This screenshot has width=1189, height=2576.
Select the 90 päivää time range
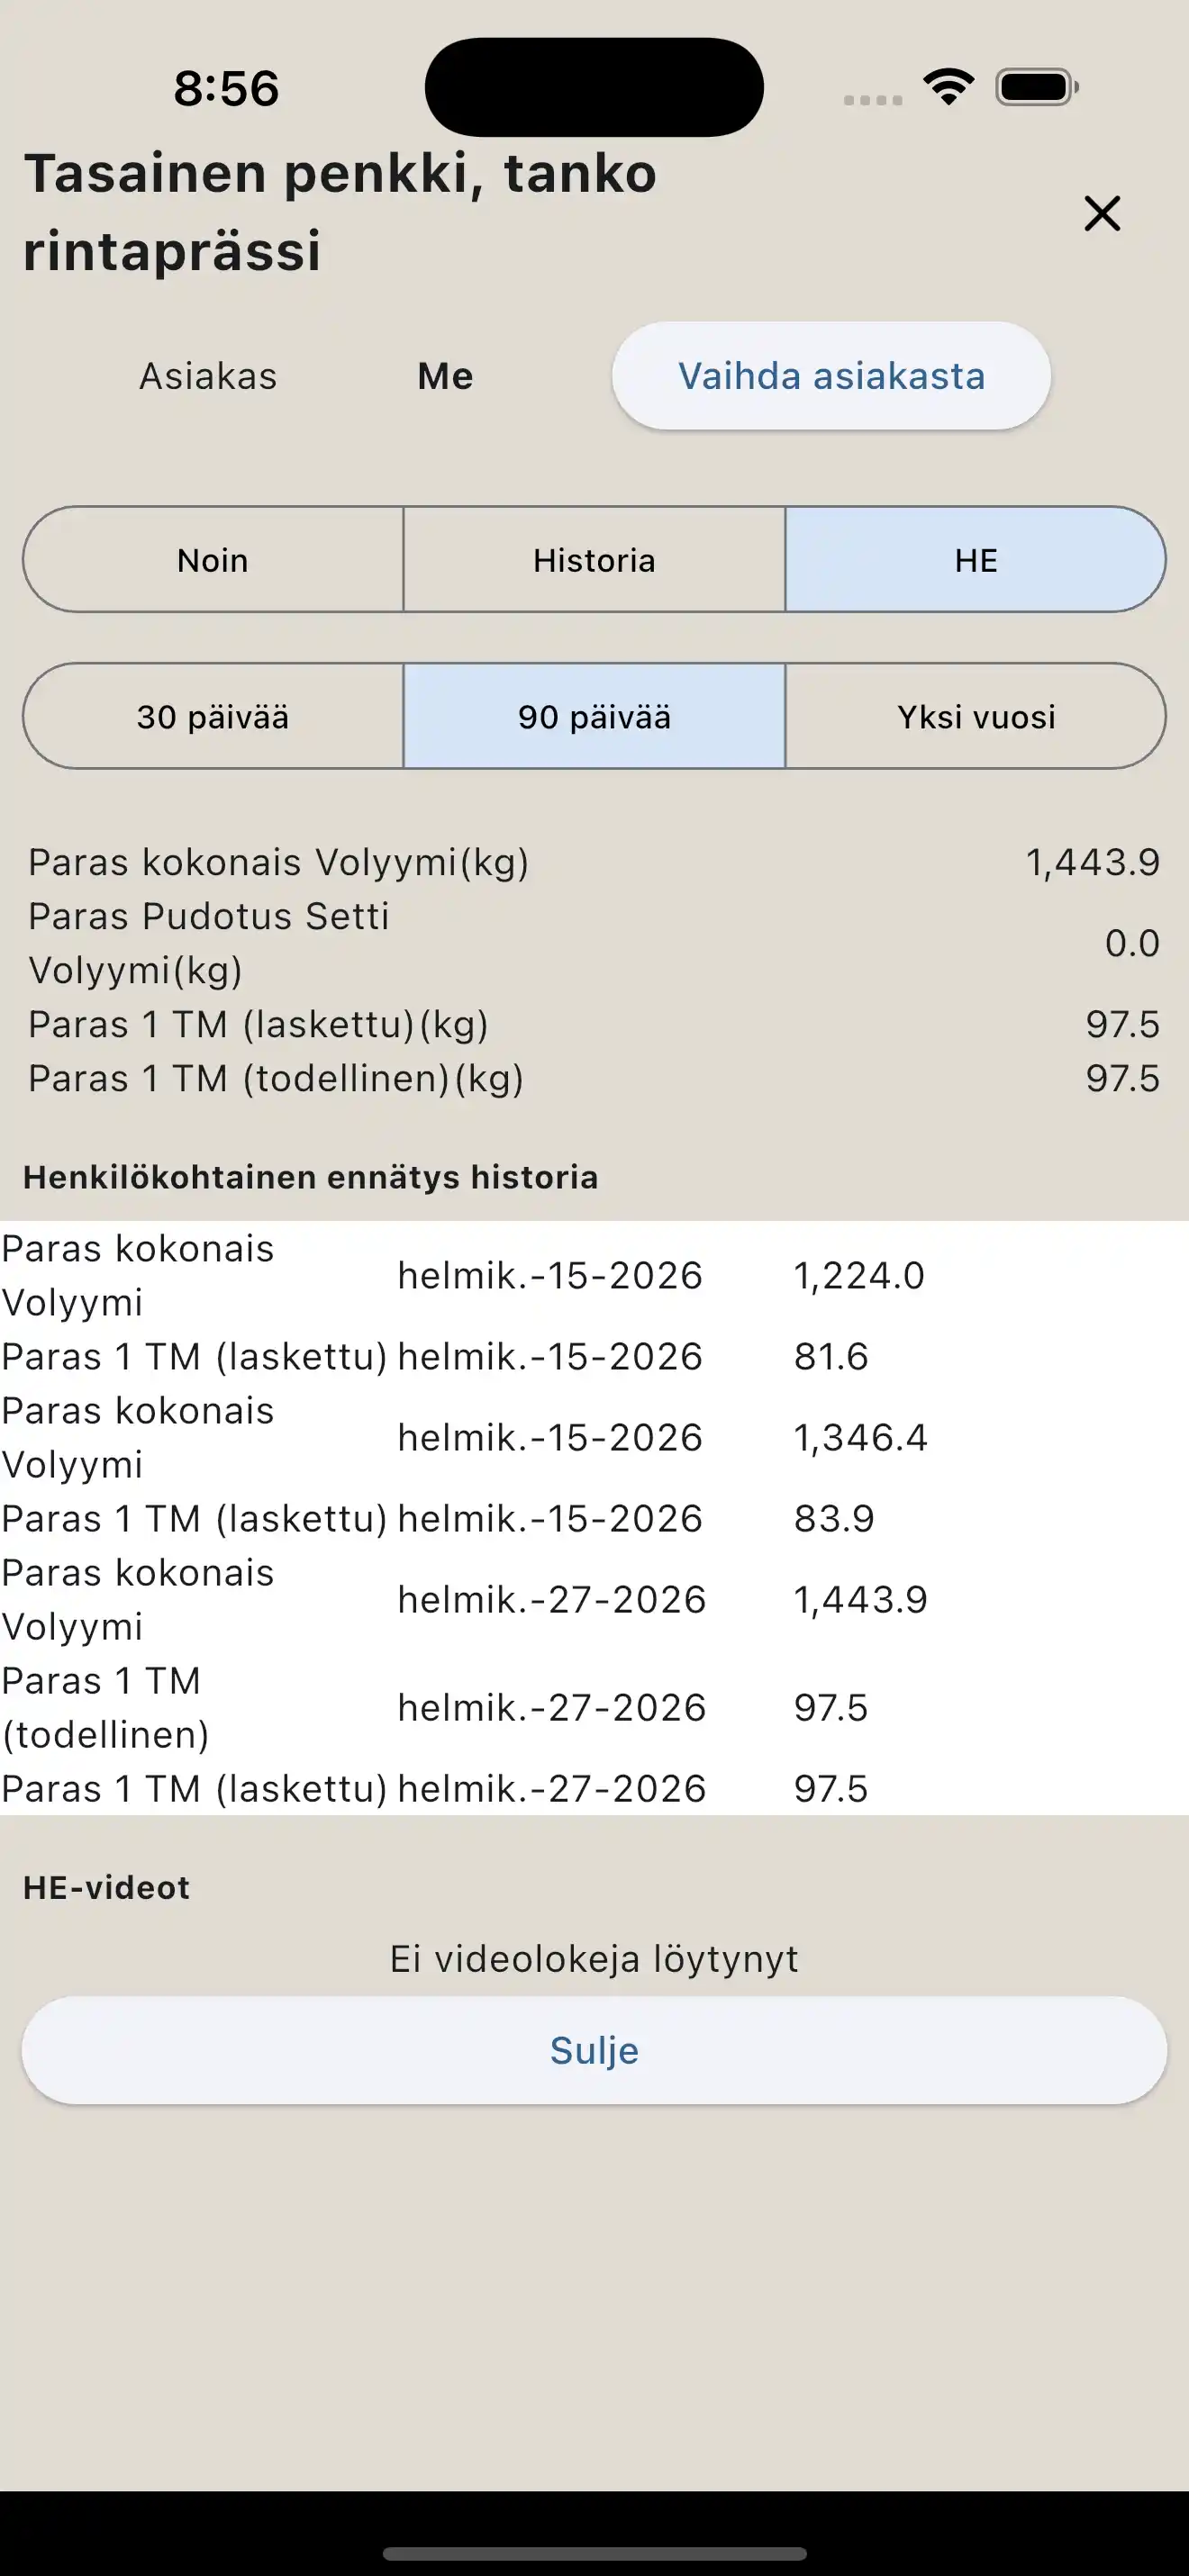click(594, 717)
